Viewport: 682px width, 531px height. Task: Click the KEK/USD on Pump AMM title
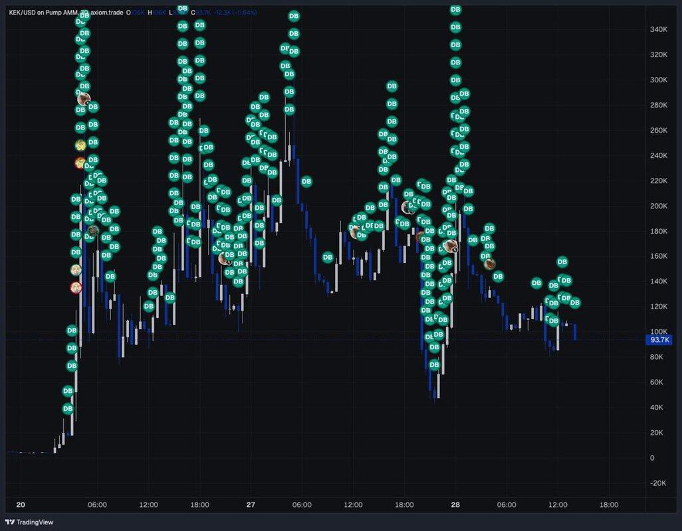[x=48, y=13]
